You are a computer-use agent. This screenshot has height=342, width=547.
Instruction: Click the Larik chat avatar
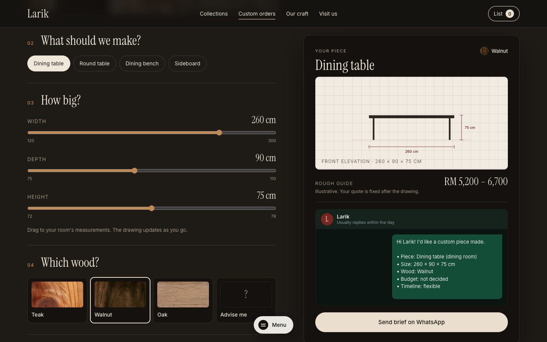(x=327, y=219)
